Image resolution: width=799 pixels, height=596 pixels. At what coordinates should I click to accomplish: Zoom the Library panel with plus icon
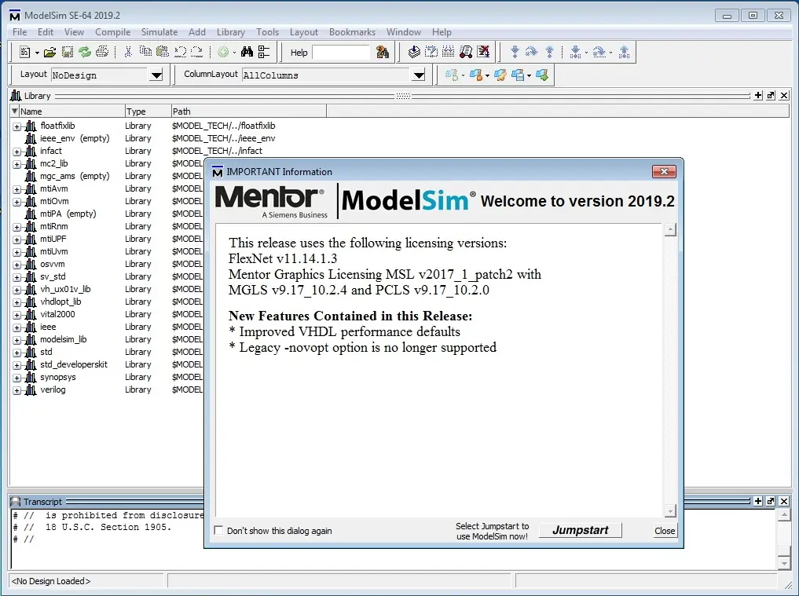point(758,95)
